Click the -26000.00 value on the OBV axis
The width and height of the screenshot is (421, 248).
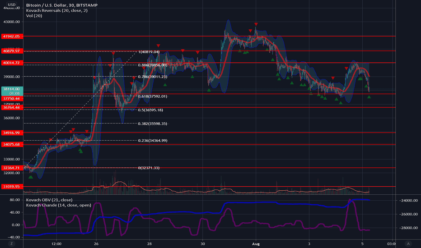pyautogui.click(x=408, y=214)
